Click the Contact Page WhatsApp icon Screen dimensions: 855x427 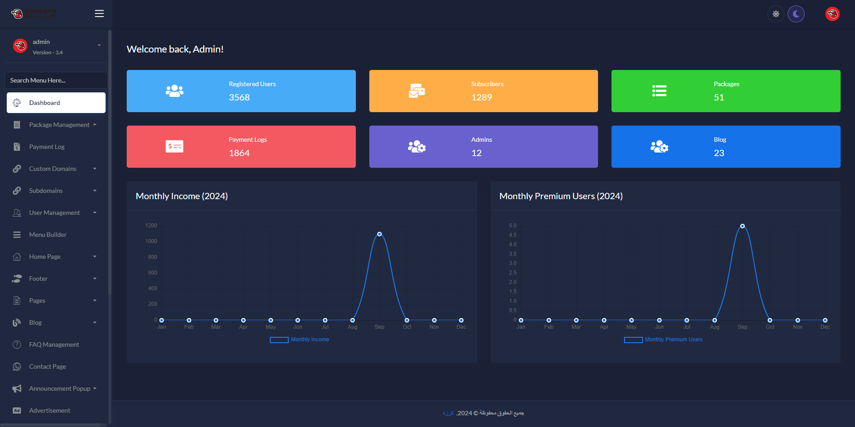(x=17, y=366)
